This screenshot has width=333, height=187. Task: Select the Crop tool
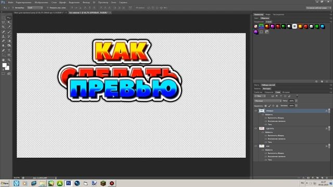[x=4, y=27]
